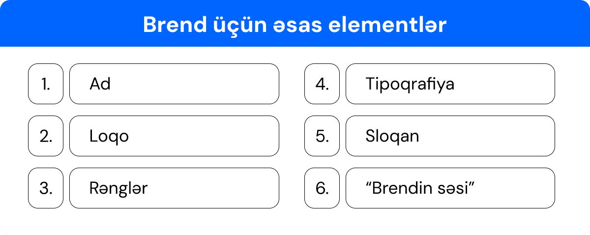Select the "Sloqan" element box
Image resolution: width=590 pixels, height=235 pixels.
coord(450,136)
